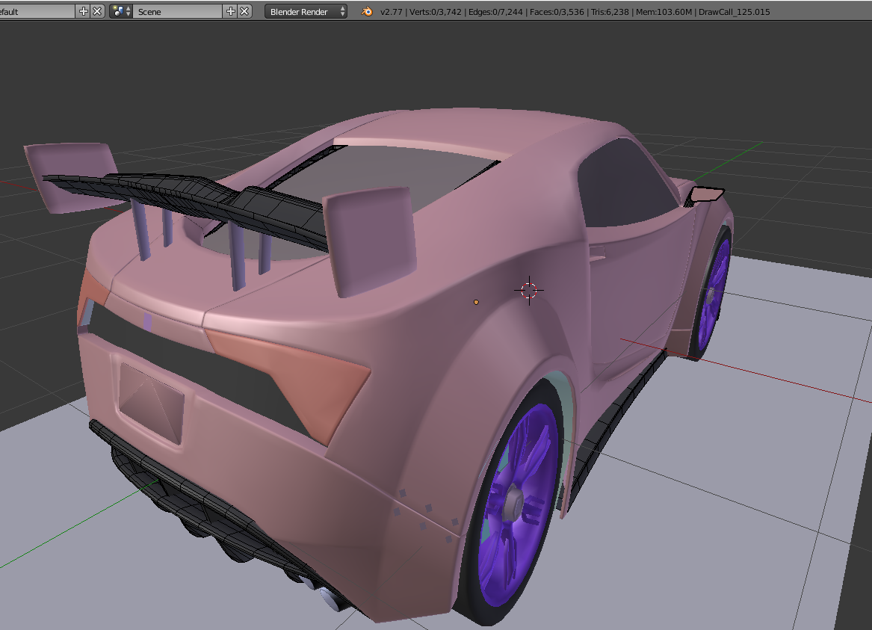872x630 pixels.
Task: Delete the current screen layout with X button
Action: pyautogui.click(x=97, y=11)
